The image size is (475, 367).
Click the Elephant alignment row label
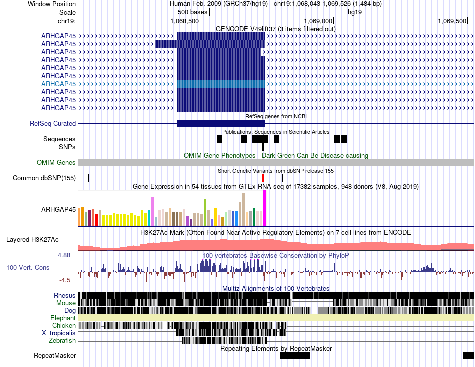click(63, 318)
